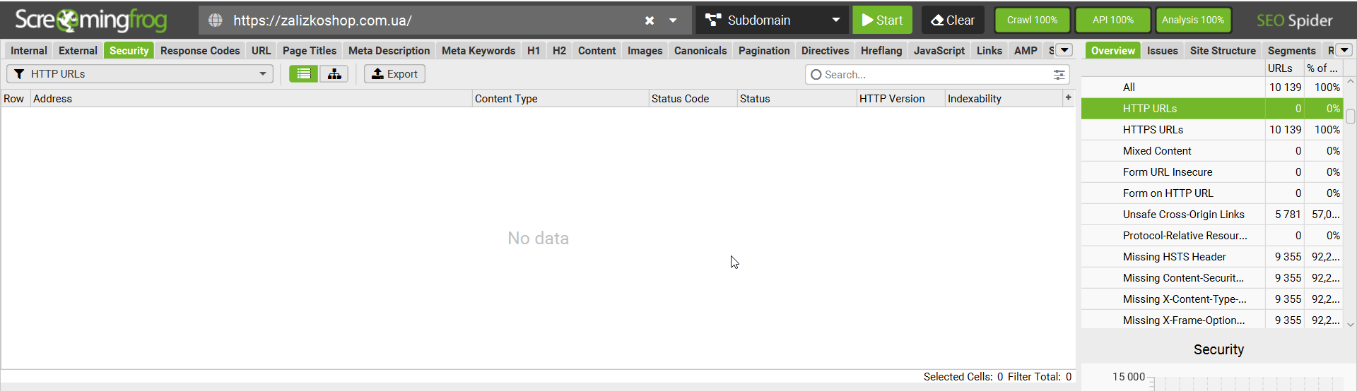The height and width of the screenshot is (391, 1357).
Task: Select the Overview tab in right panel
Action: 1112,50
